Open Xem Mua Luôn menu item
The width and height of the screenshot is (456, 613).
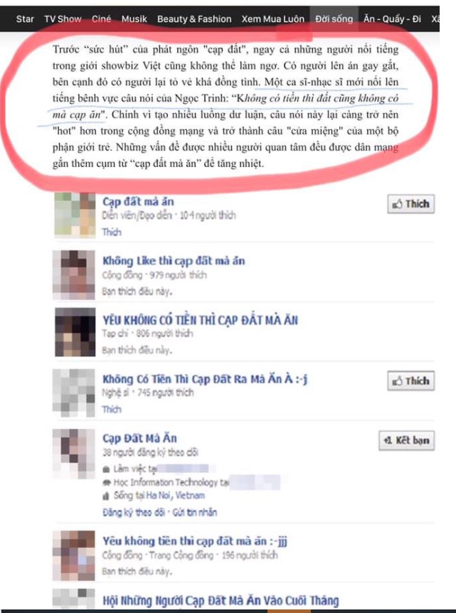(272, 18)
